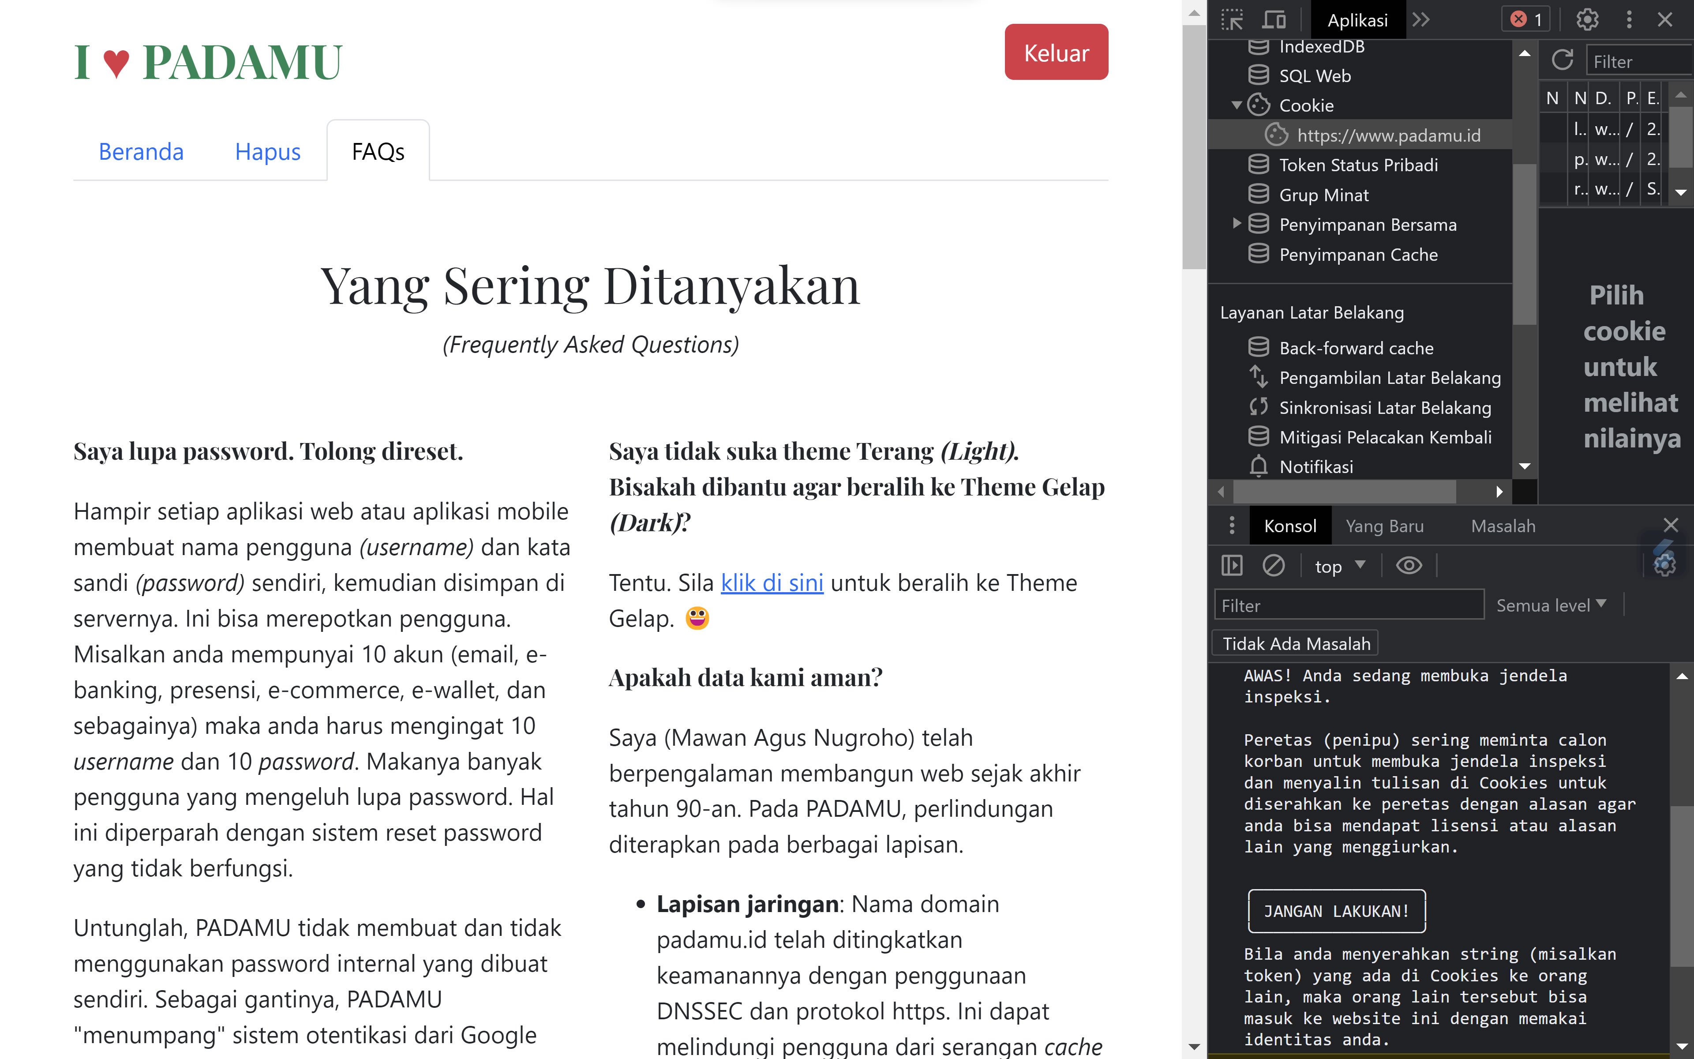Switch to the Masalah drawer tab
Image resolution: width=1694 pixels, height=1059 pixels.
[x=1503, y=526]
